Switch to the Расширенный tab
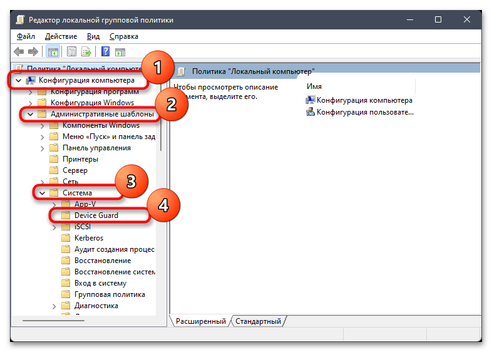 click(x=200, y=321)
